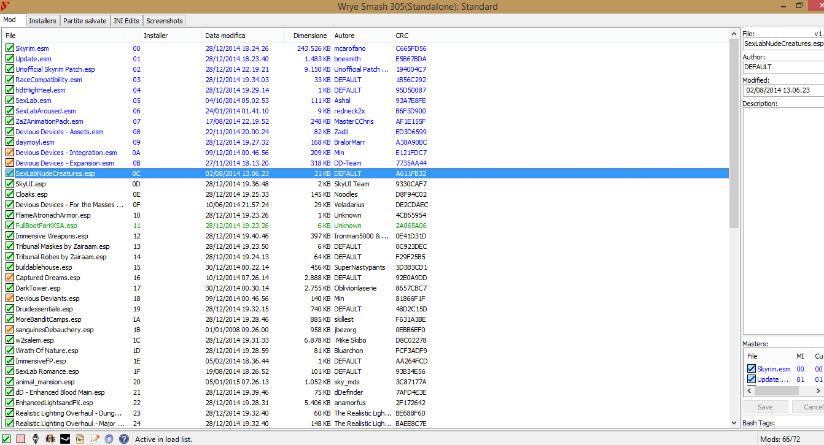Open the Partite salvate tab
The width and height of the screenshot is (824, 445).
coord(85,21)
